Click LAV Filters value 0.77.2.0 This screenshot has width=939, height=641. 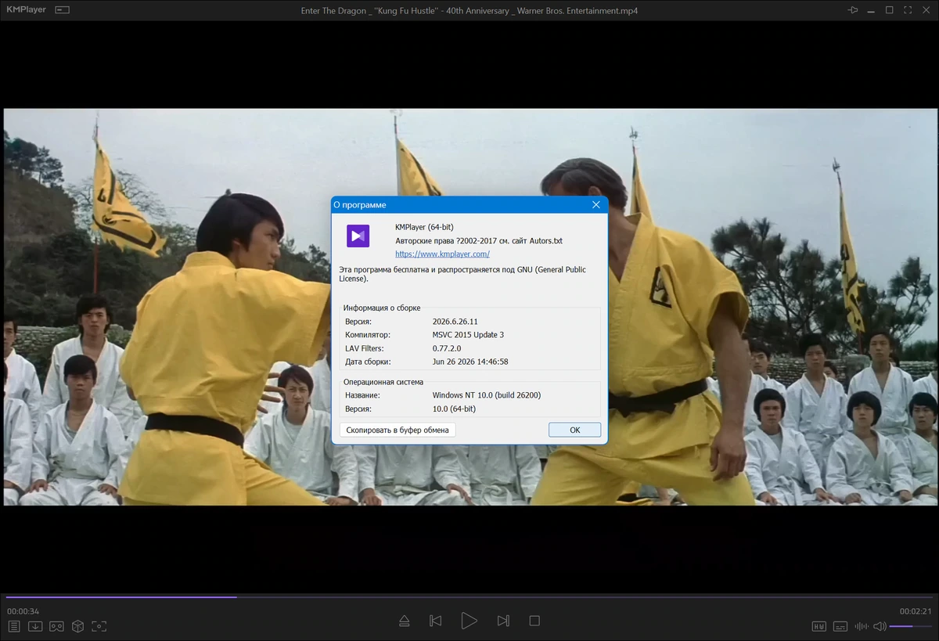tap(447, 348)
